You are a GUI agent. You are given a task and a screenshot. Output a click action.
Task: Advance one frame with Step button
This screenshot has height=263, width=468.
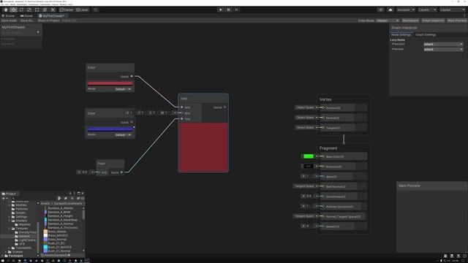click(x=236, y=9)
